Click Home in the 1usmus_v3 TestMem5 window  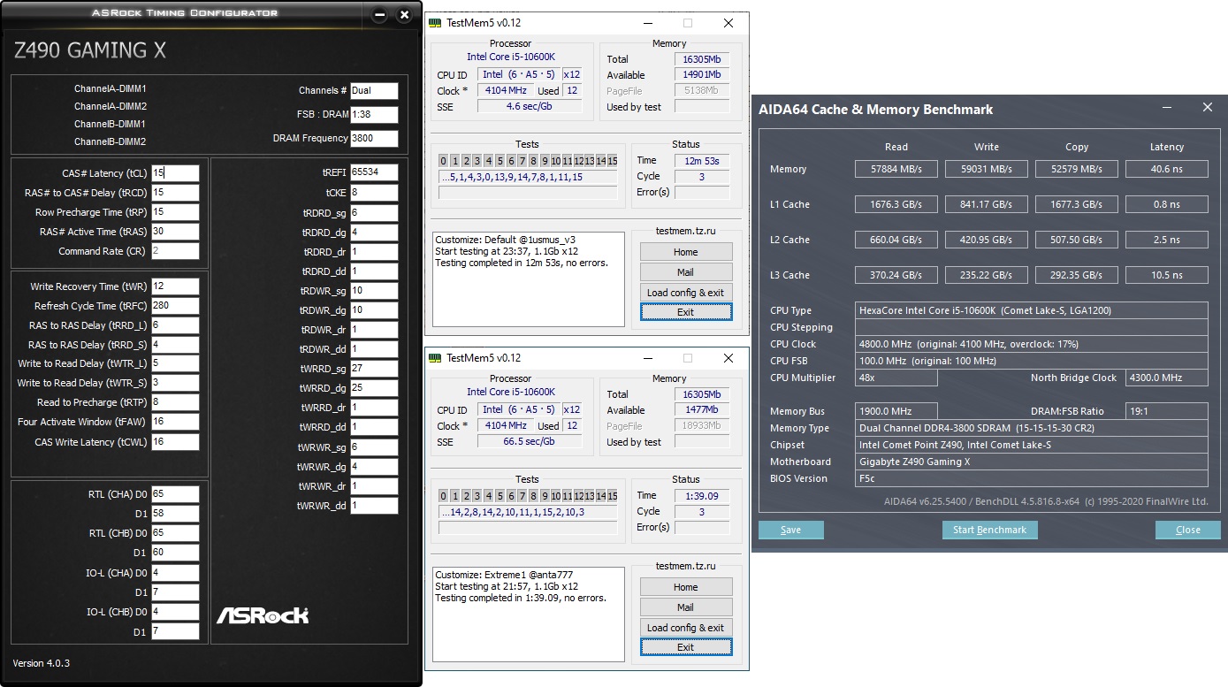[x=686, y=252]
